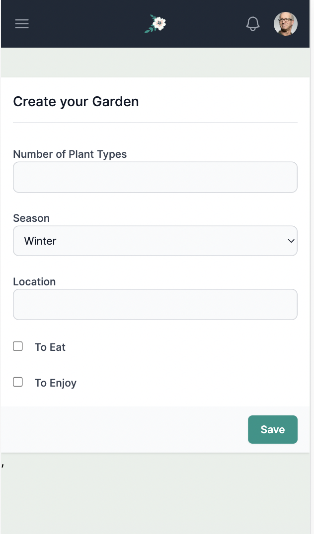Click the flower logo in header

point(156,24)
